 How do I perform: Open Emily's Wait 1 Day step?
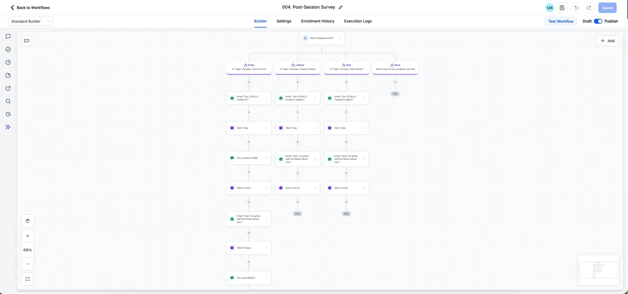point(249,128)
